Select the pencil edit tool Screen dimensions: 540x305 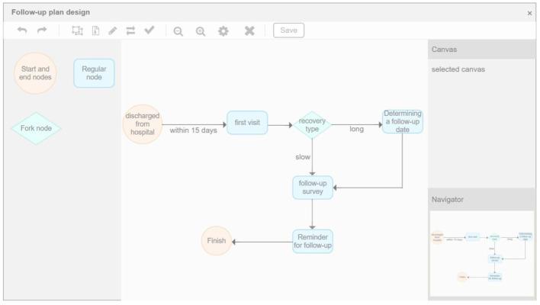[113, 30]
